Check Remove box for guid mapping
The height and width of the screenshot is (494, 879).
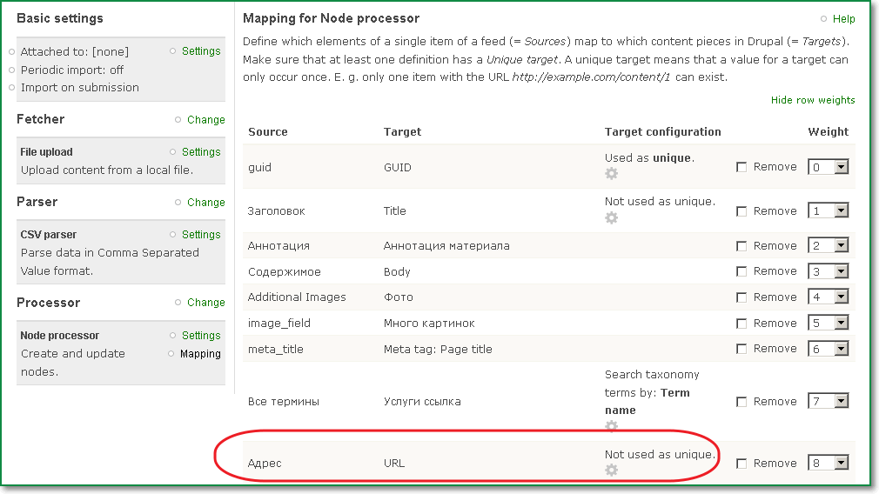tap(741, 167)
